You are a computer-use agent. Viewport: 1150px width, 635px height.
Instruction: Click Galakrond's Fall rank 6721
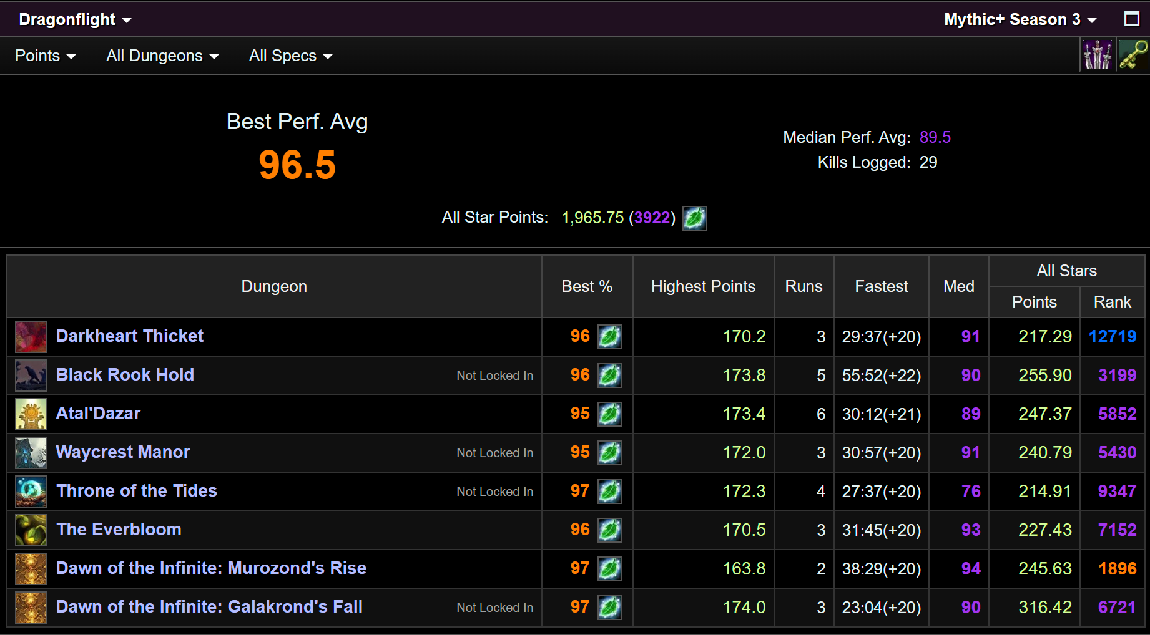coord(1117,608)
